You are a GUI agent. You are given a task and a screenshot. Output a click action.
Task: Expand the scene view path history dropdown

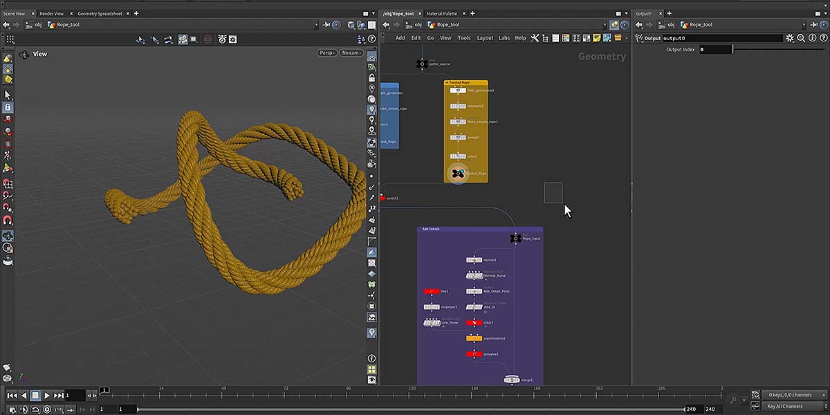point(317,25)
